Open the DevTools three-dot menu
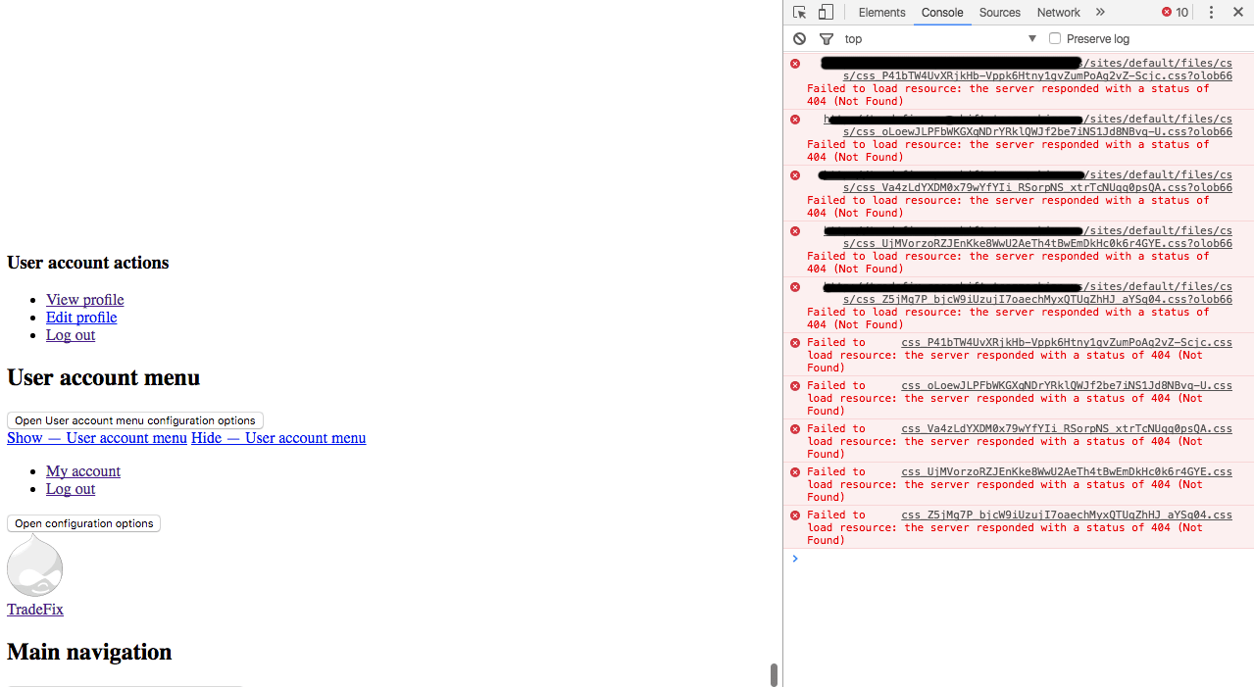The width and height of the screenshot is (1254, 687). [1211, 13]
